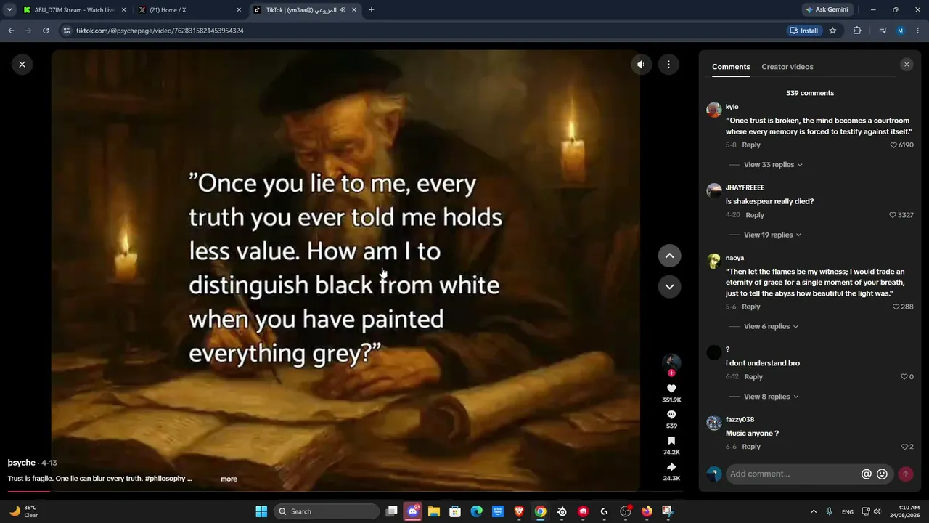Bookmark the video to favorites
The image size is (929, 523).
(x=671, y=441)
